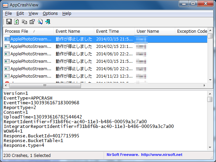Screen dimensions: 216x162
Task: Maximize the AppCrashView window
Action: tap(193, 4)
